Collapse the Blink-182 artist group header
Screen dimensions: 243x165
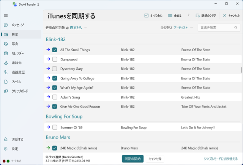point(56,39)
